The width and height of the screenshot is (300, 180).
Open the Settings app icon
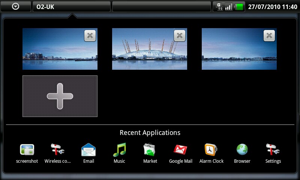click(x=273, y=150)
